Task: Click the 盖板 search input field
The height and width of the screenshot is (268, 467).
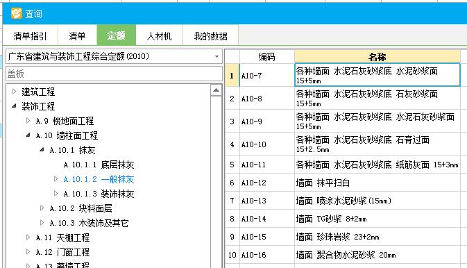Action: [x=114, y=74]
